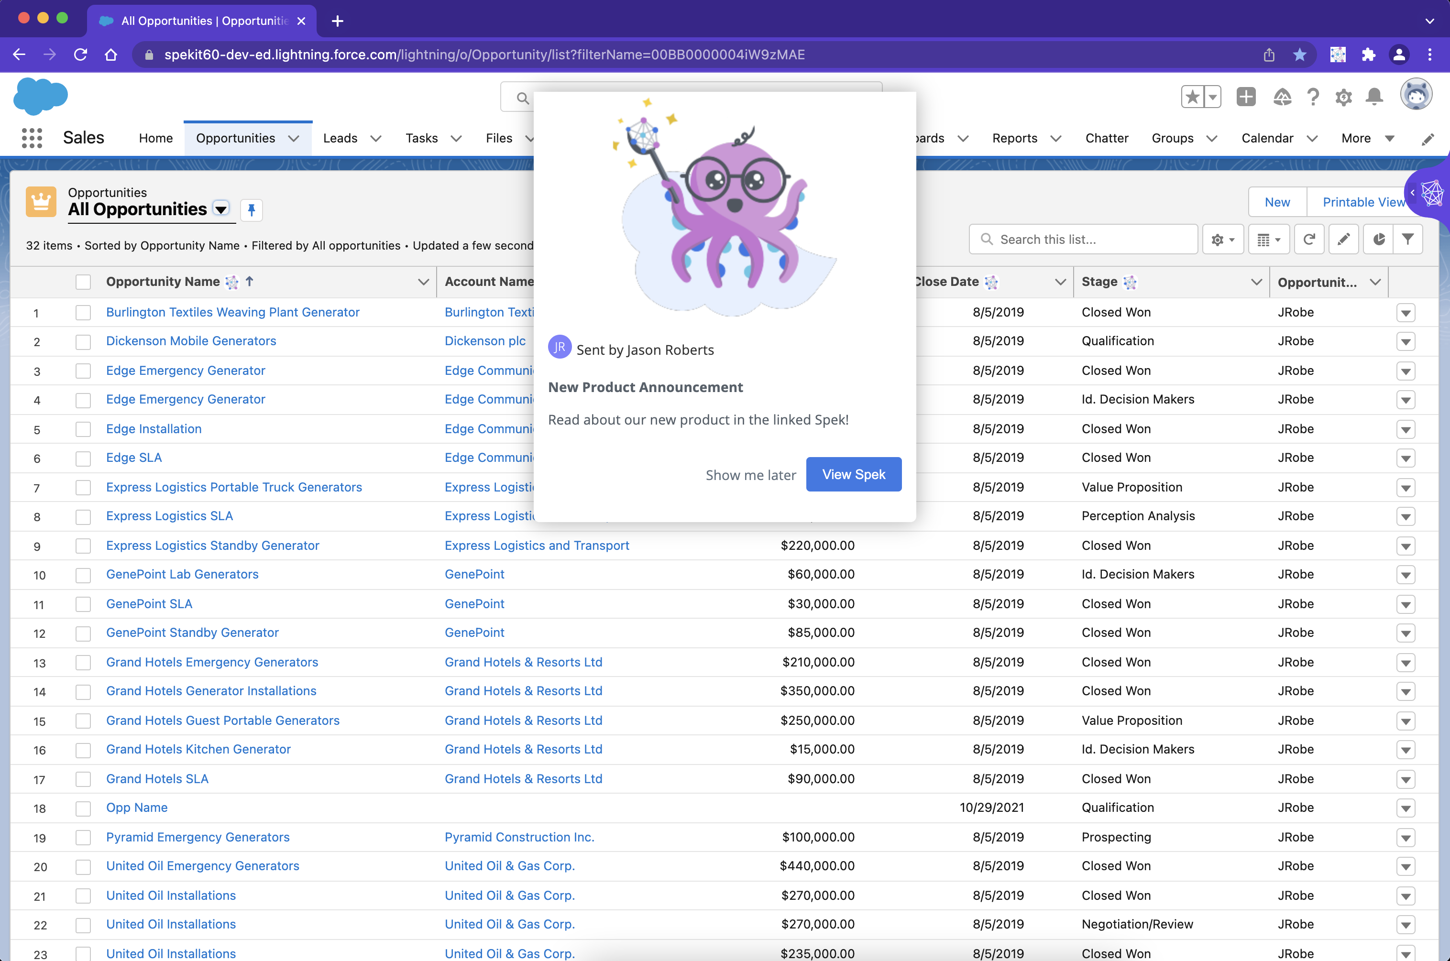Open the Display As table dropdown
The image size is (1450, 961).
[x=1269, y=240]
